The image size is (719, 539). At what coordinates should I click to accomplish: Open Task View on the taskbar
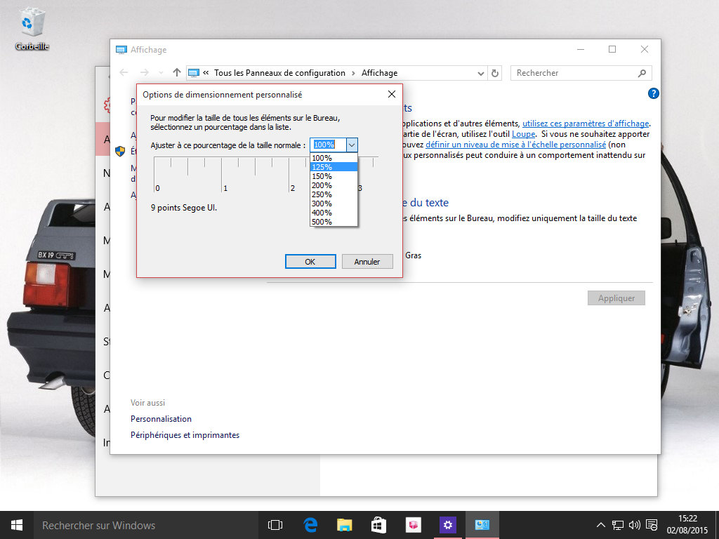tap(275, 525)
